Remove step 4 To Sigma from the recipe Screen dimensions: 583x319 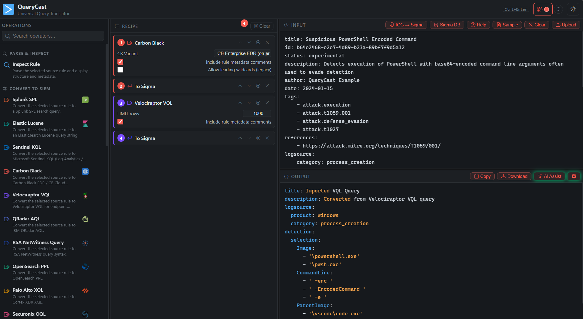[x=267, y=138]
